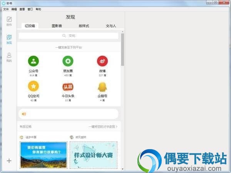Screen dimensions: 231x173
Task: Click the orange speaker announcement icon
Action: coord(24,114)
